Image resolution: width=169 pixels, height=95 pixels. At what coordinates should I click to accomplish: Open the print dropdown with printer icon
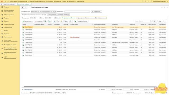pyautogui.click(x=66, y=21)
